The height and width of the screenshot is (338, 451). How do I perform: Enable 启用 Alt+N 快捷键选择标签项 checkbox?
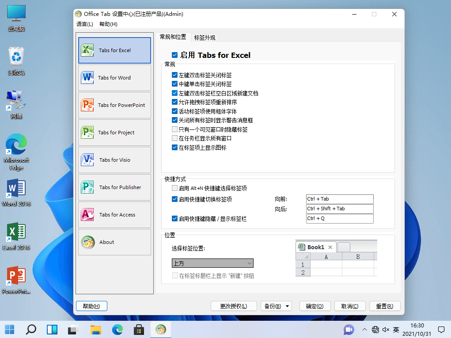[174, 188]
